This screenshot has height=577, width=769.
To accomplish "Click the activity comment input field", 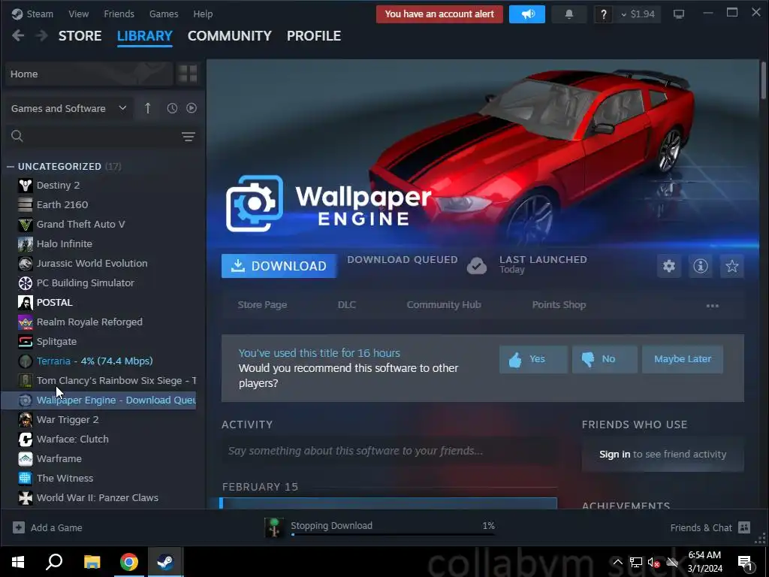I will (390, 451).
